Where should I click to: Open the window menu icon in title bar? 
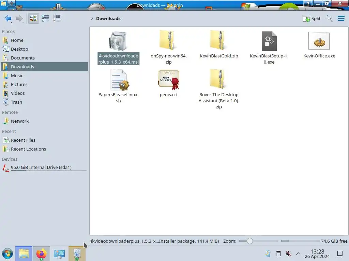click(x=3, y=3)
